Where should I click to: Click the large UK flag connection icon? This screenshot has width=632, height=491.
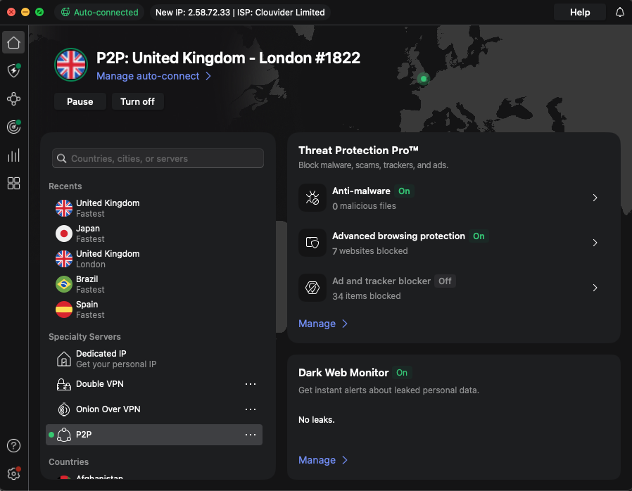coord(71,65)
